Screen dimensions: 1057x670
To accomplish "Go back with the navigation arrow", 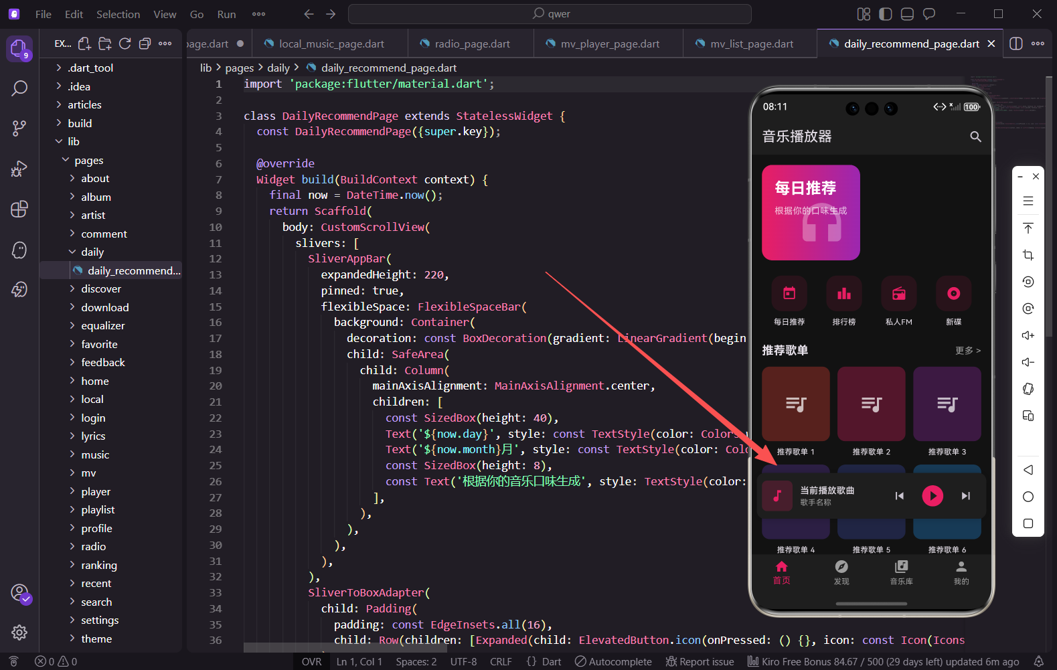I will pyautogui.click(x=309, y=14).
